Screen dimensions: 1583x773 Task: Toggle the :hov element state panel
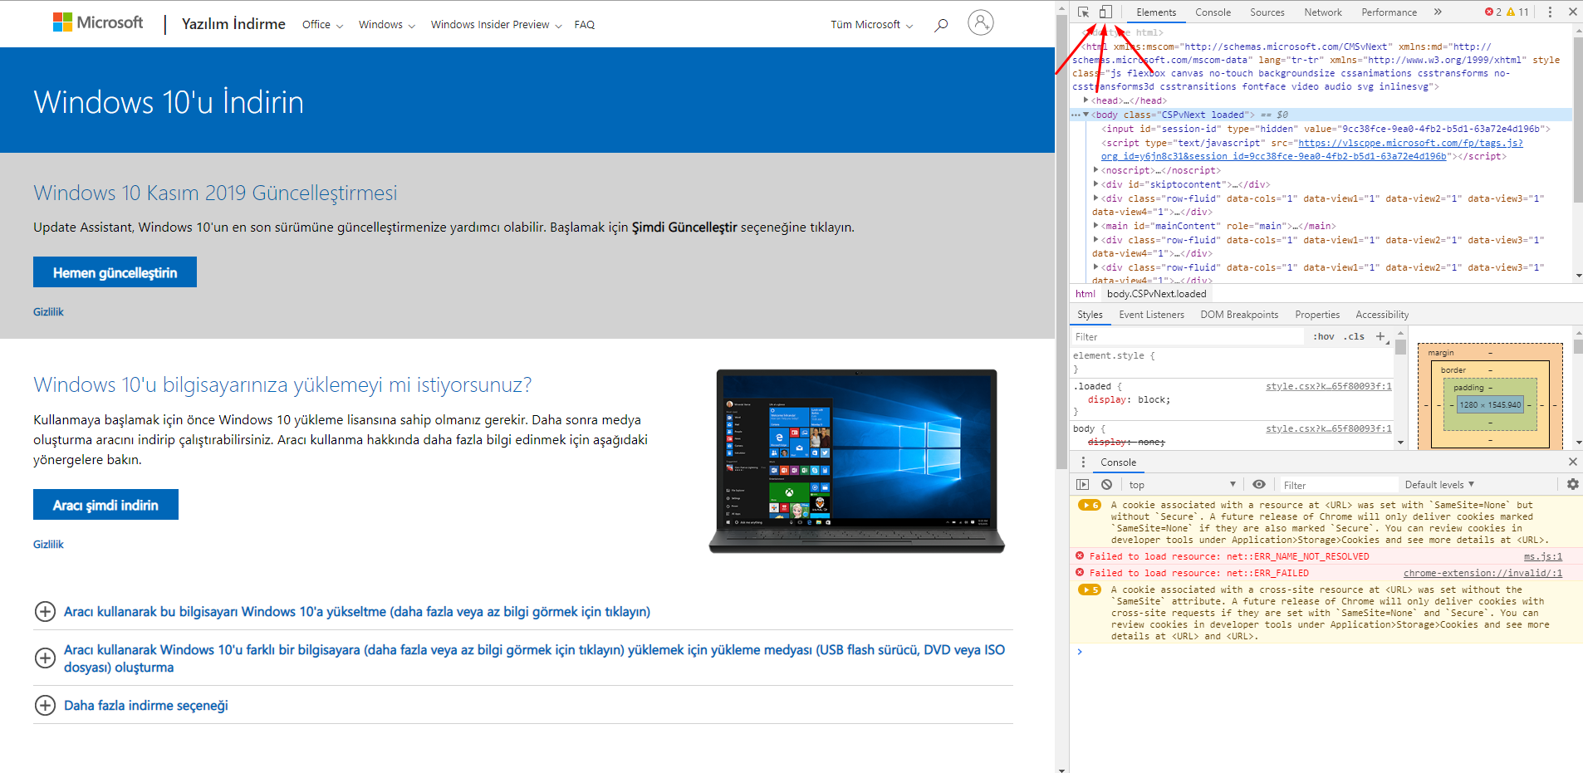1324,336
